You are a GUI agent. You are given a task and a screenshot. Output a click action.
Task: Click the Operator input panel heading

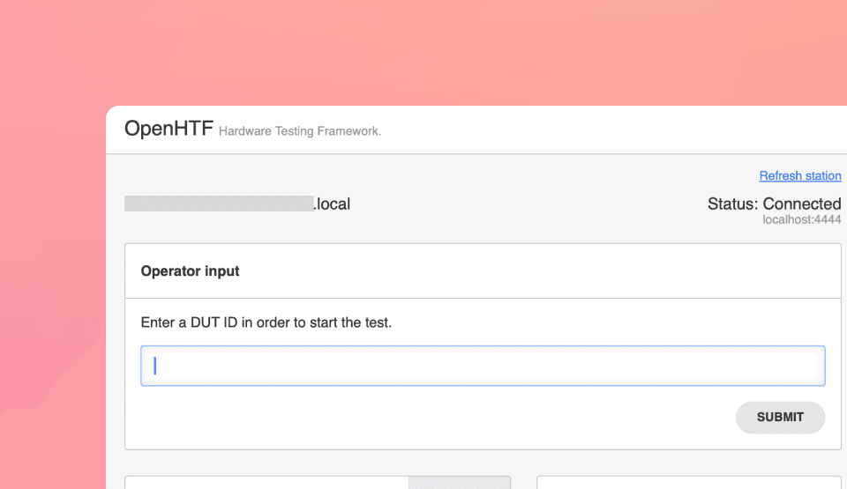pos(190,271)
